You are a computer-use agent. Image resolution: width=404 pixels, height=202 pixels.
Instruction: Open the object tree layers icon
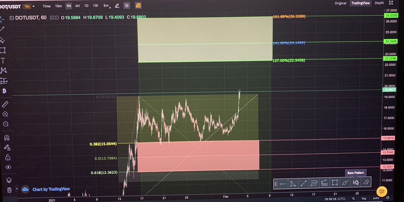pyautogui.click(x=9, y=180)
